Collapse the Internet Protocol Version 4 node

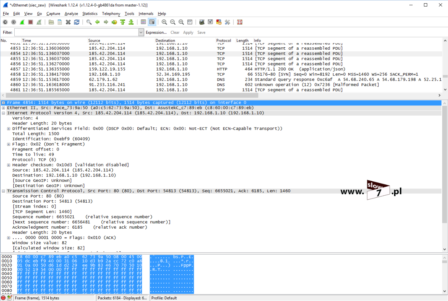3,113
